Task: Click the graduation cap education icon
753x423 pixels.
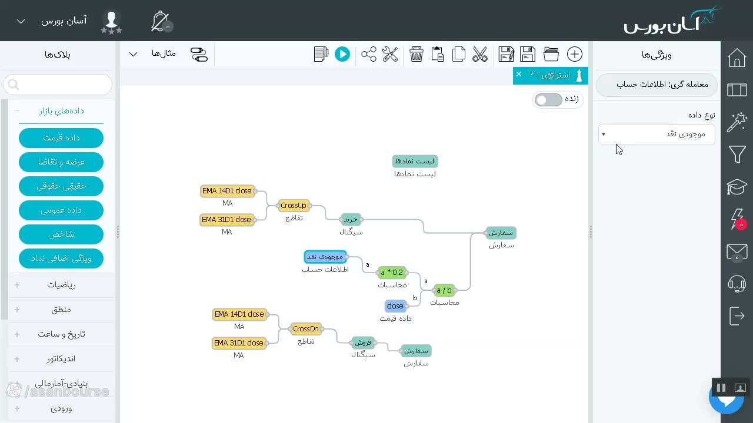Action: (x=737, y=187)
